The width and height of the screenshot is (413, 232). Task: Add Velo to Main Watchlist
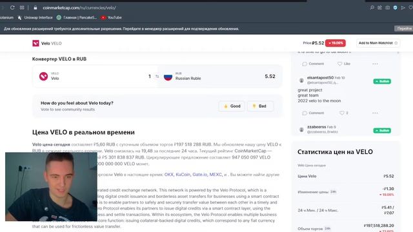(x=378, y=43)
